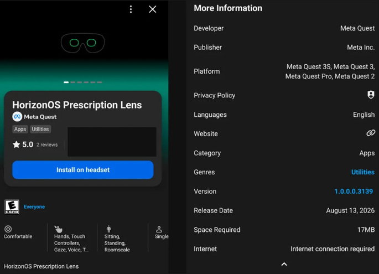Select the first carousel page indicator
Image resolution: width=379 pixels, height=274 pixels.
tap(66, 82)
